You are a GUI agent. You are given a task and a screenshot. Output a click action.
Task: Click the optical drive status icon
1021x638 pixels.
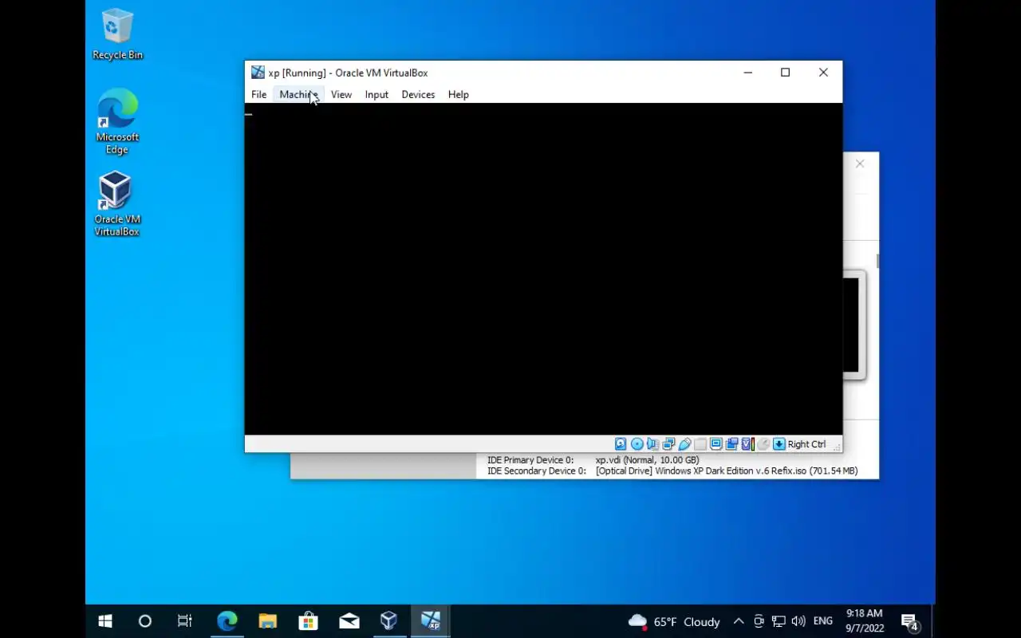(x=637, y=444)
